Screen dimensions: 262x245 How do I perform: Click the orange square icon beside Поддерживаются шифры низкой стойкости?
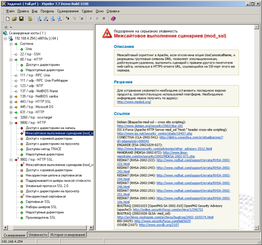coord(22,181)
